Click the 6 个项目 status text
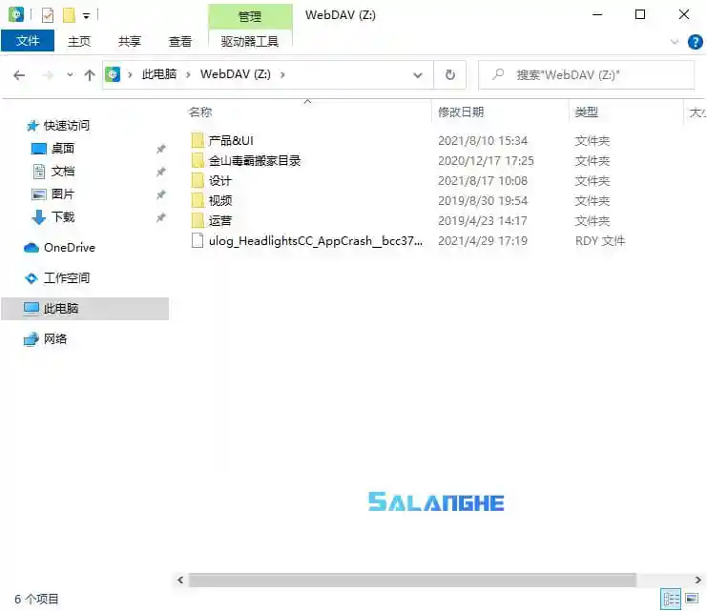This screenshot has height=611, width=707. [x=36, y=600]
